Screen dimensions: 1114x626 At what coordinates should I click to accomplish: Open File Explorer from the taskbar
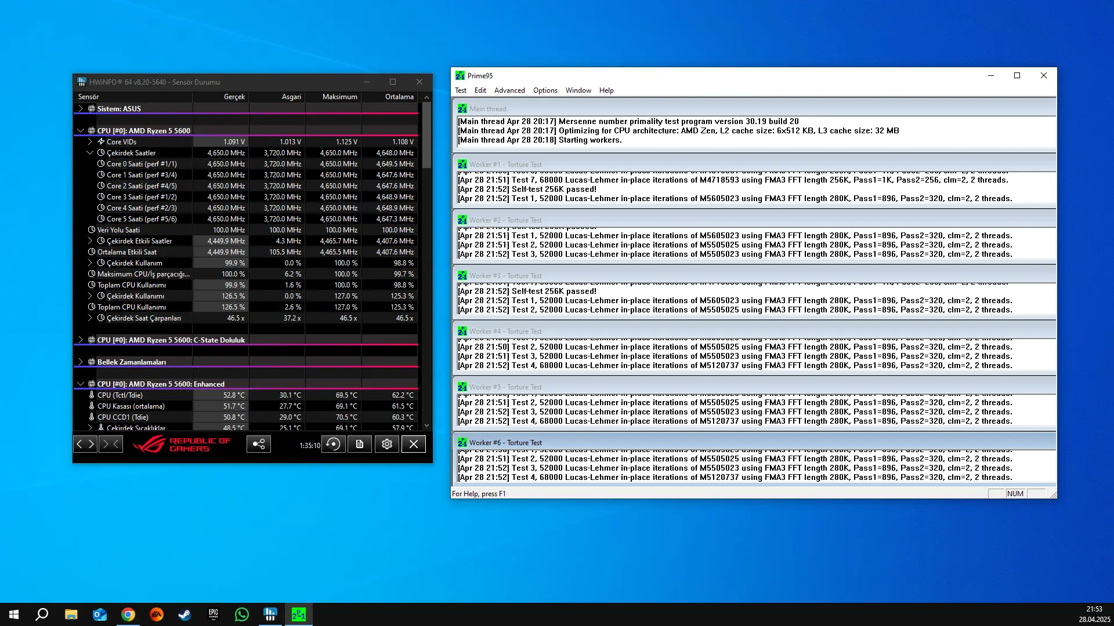tap(71, 614)
